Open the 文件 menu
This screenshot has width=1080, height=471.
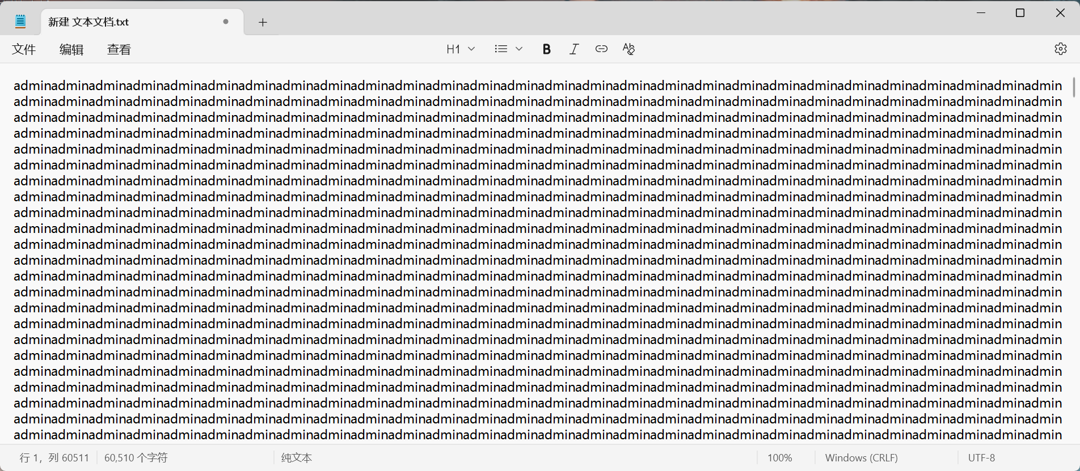(x=24, y=49)
